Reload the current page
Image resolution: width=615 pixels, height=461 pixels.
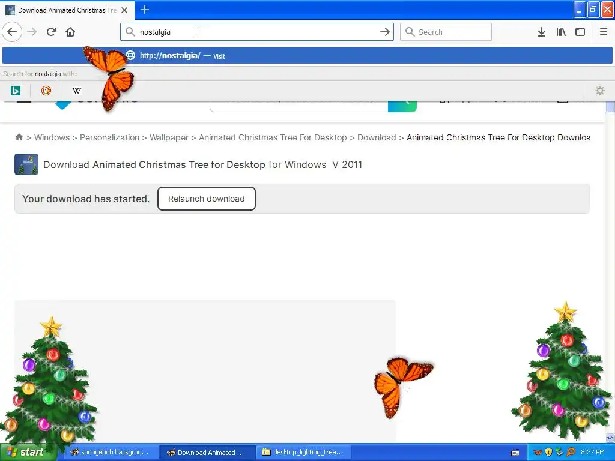pyautogui.click(x=52, y=32)
